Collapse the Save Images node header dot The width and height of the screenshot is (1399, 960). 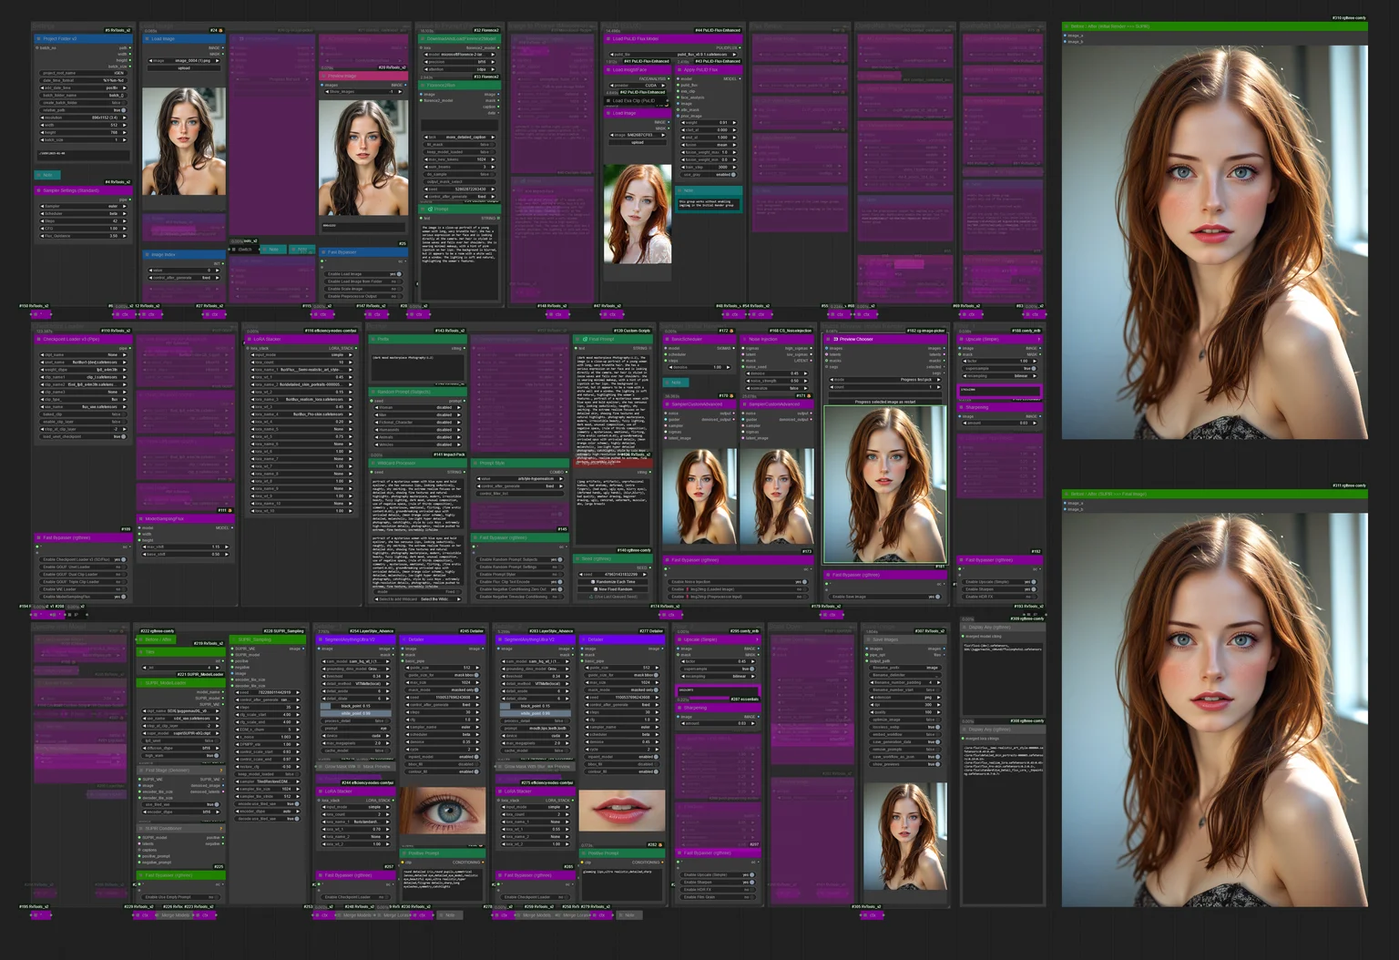[869, 639]
